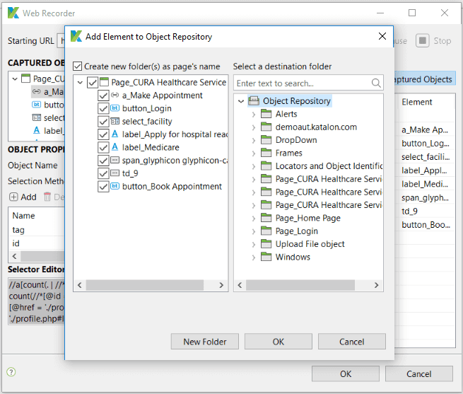
Task: Click the demoaut.katalon.com folder icon
Action: pyautogui.click(x=266, y=127)
